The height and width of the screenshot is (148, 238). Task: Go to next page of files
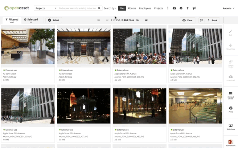[x=138, y=20]
